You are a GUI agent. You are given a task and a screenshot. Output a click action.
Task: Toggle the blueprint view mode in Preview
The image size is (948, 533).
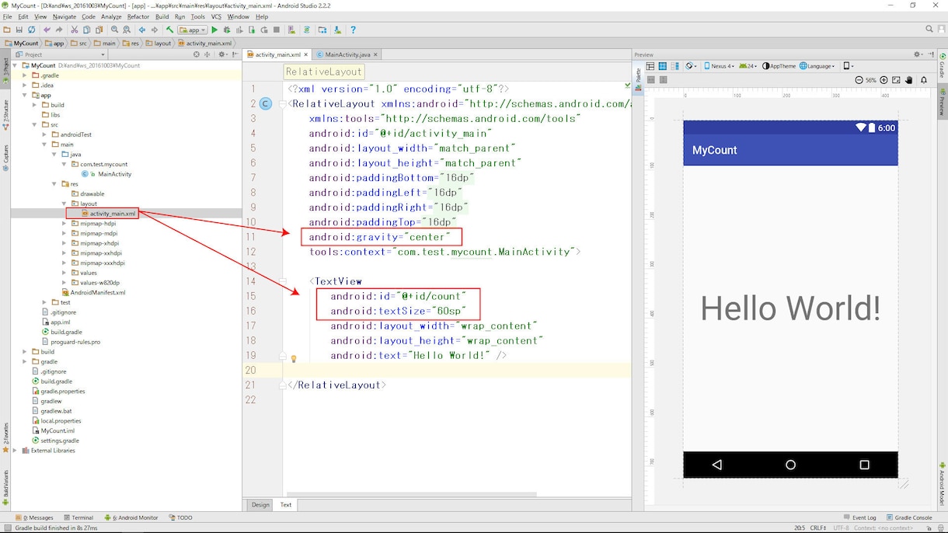[662, 66]
